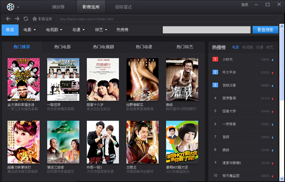Screen dimensions: 285x182
Task: Expand the 动漫 dropdown menu
Action: click(x=78, y=30)
